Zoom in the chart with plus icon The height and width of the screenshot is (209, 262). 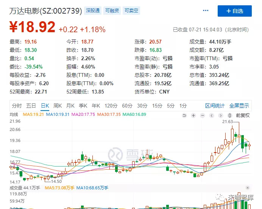193,115
